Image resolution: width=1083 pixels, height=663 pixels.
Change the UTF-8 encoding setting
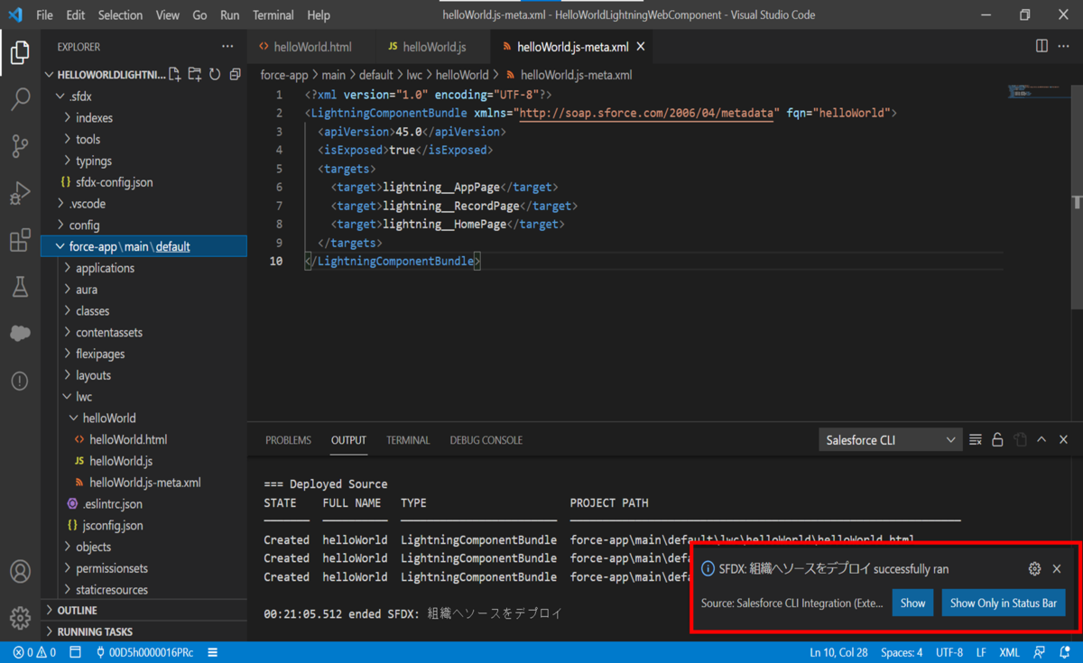(949, 652)
